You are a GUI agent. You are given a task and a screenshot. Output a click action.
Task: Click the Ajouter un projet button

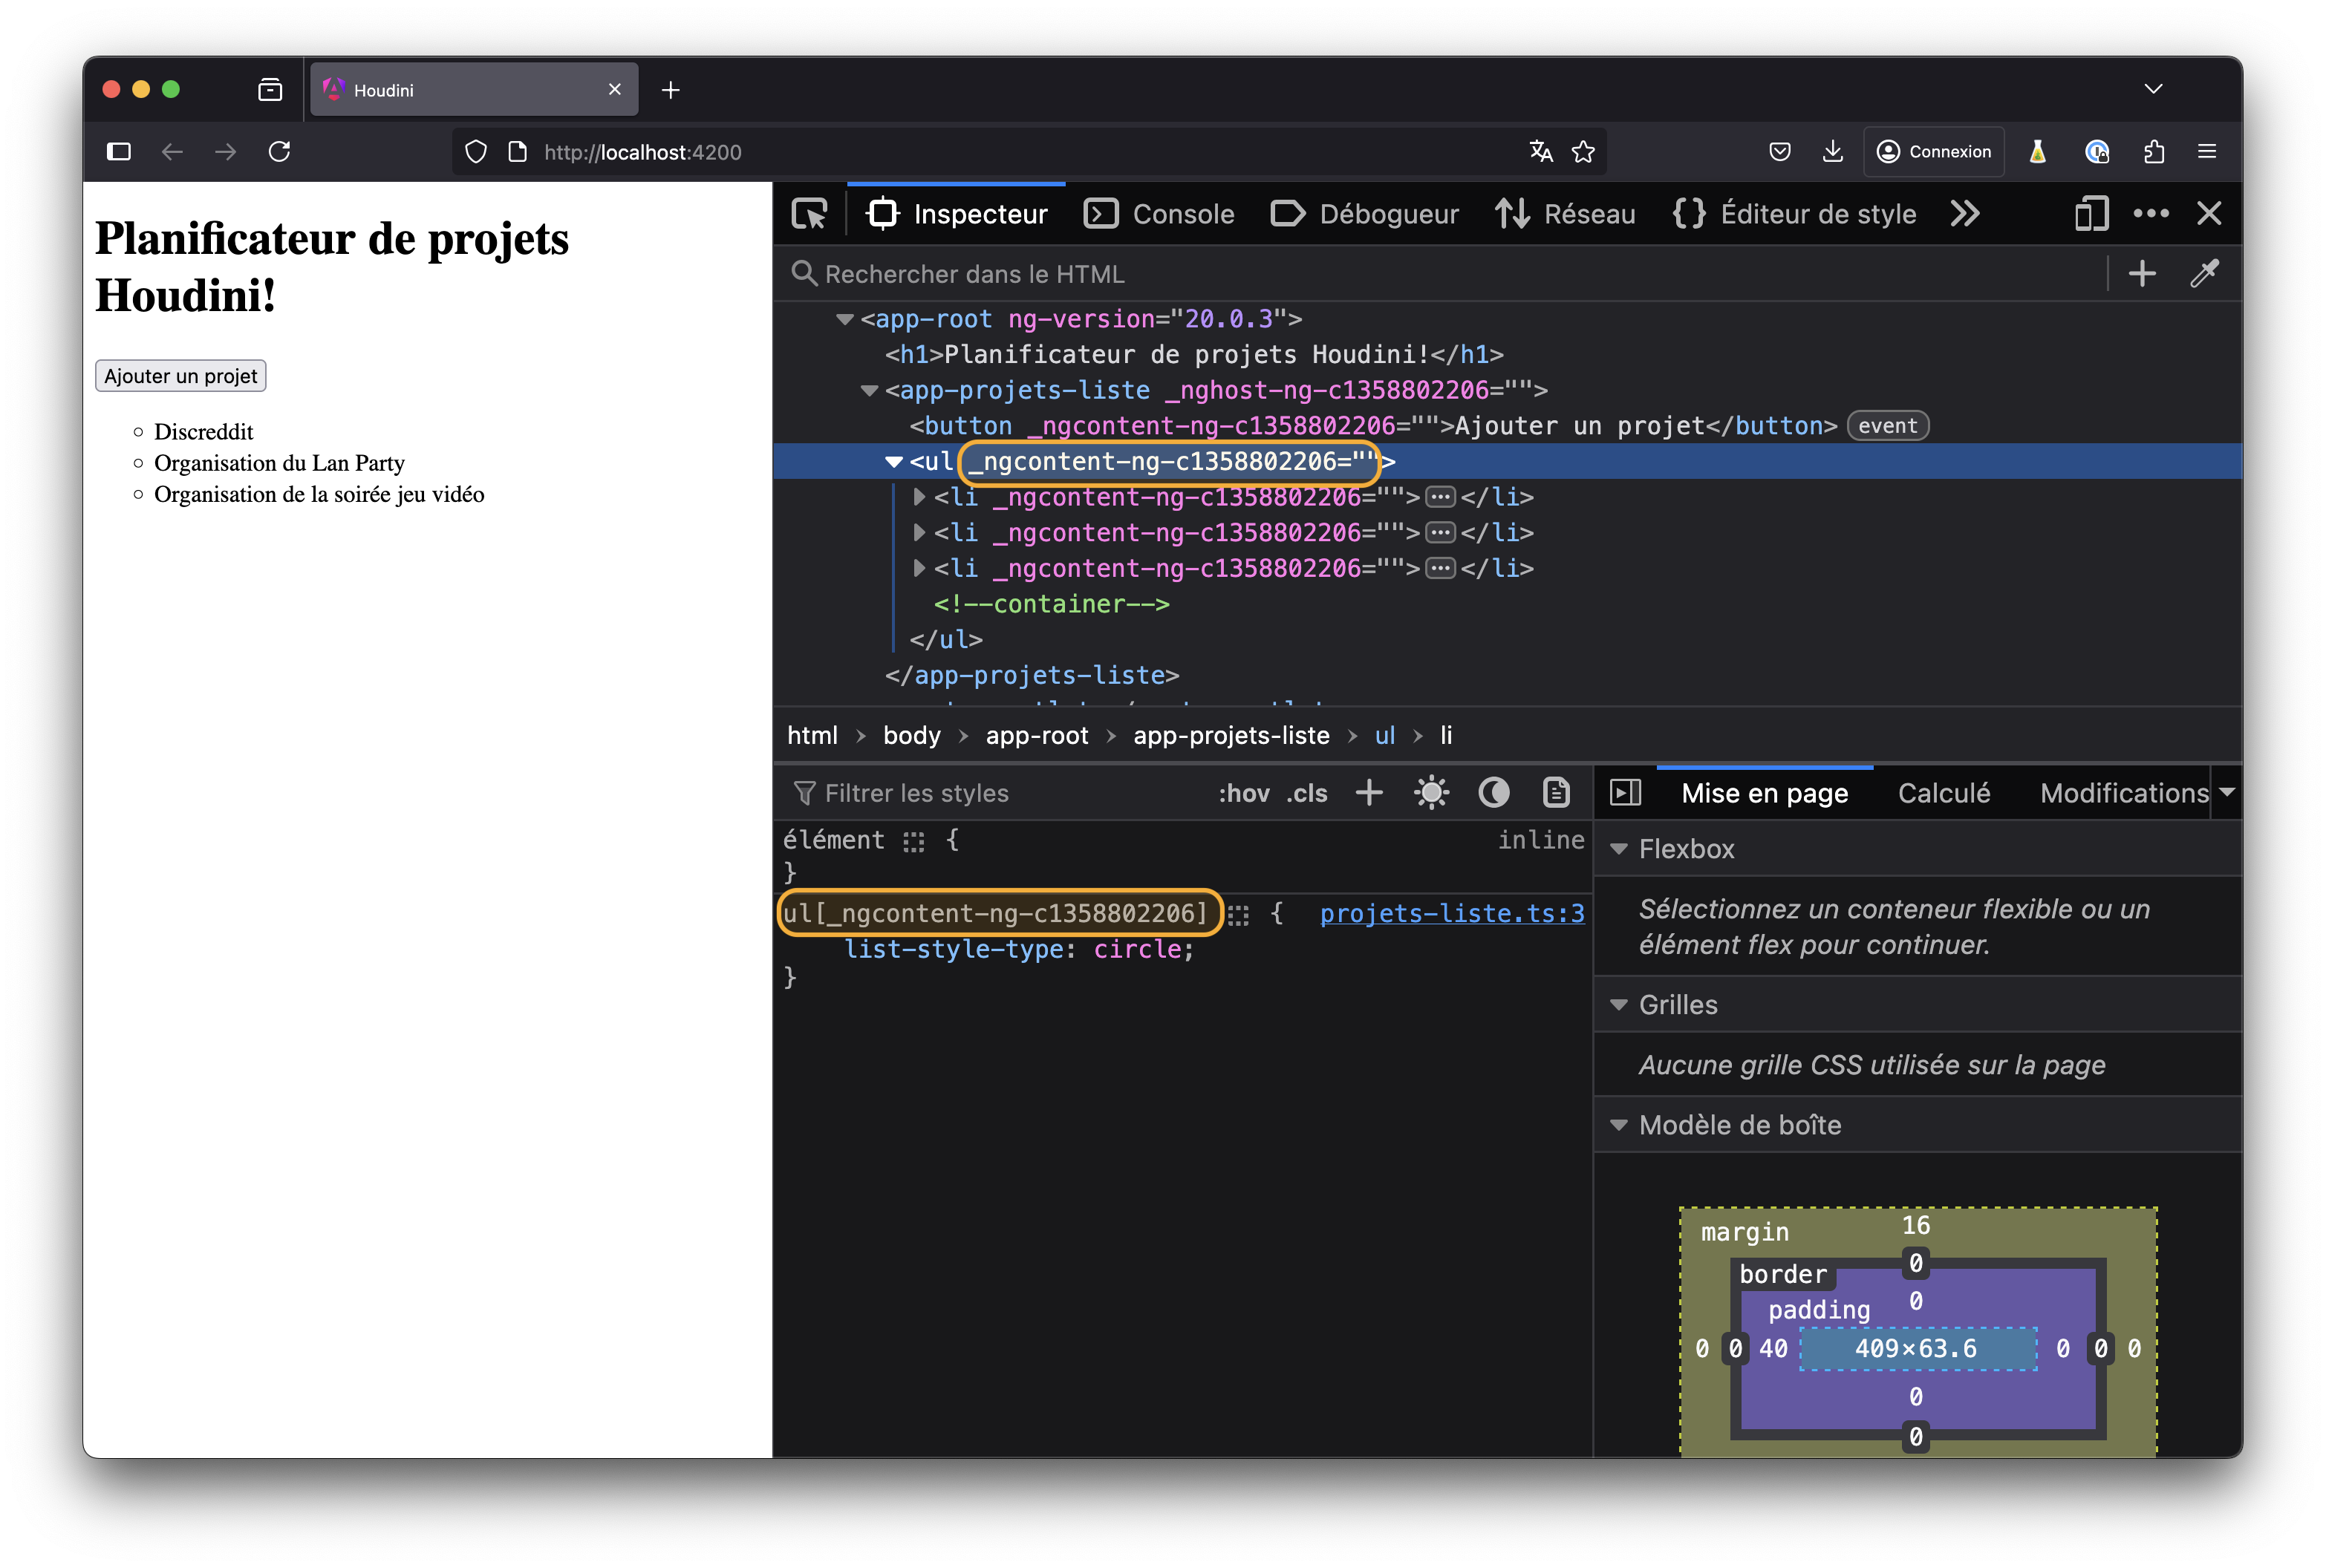coord(181,376)
